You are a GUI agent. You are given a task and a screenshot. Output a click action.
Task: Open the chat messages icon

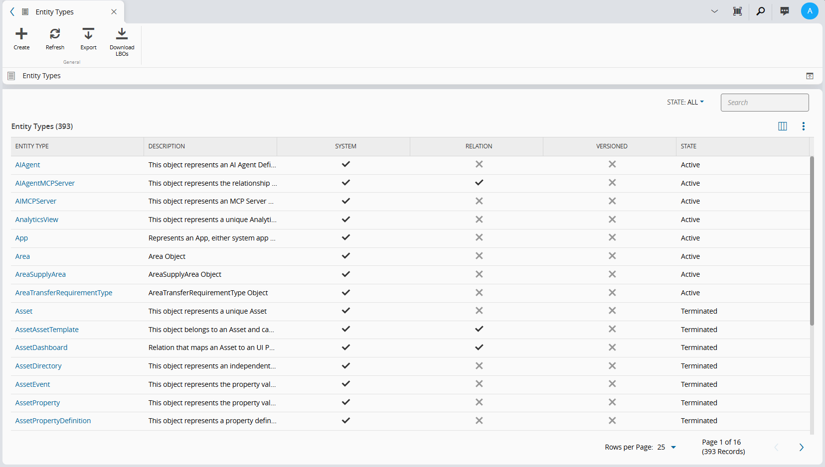[785, 11]
